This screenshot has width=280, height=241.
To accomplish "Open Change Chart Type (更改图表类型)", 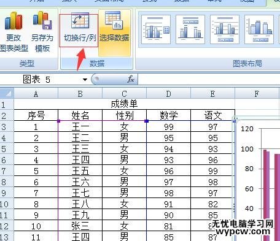I will pos(14,32).
